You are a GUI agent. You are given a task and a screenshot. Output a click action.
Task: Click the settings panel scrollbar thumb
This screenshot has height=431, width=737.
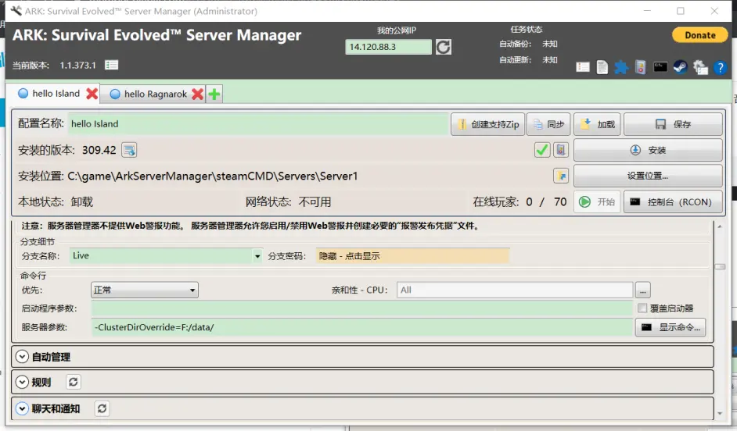(720, 266)
